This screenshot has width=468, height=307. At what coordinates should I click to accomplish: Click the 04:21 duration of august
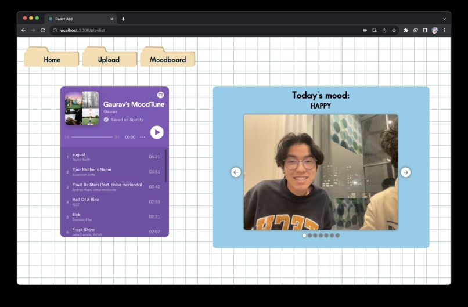[154, 157]
